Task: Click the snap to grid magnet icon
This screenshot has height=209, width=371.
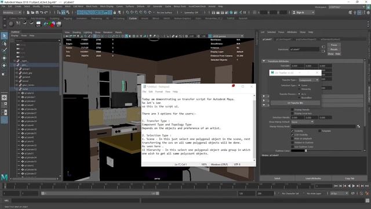Action: (x=128, y=12)
